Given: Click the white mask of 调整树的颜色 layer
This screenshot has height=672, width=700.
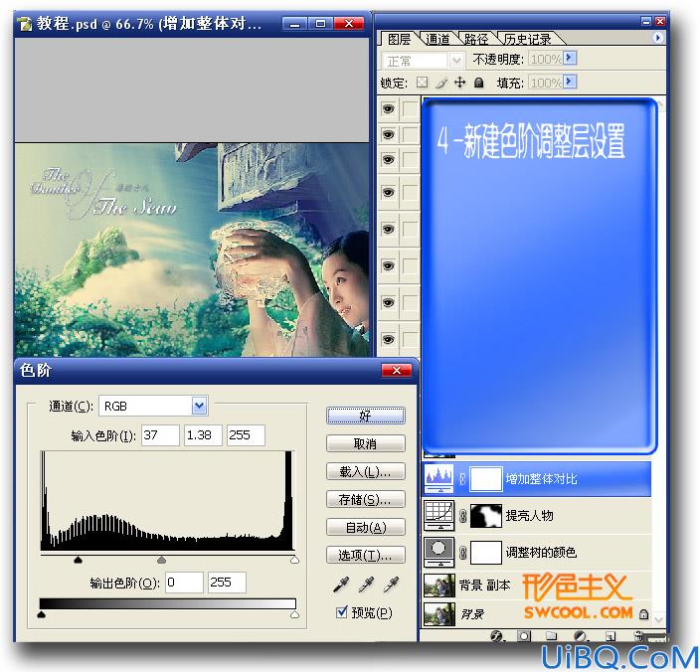Looking at the screenshot, I should click(x=486, y=553).
